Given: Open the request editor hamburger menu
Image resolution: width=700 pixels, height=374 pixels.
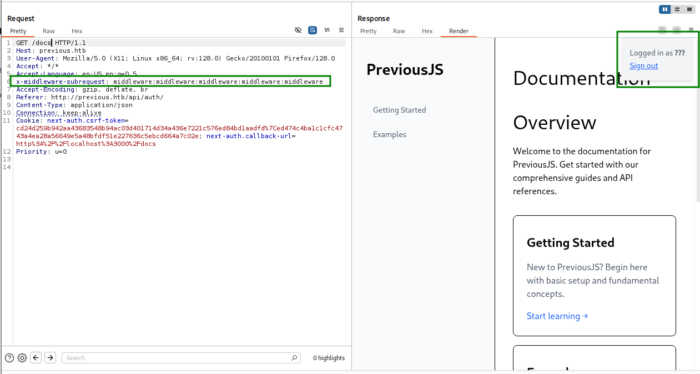Looking at the screenshot, I should tap(341, 30).
